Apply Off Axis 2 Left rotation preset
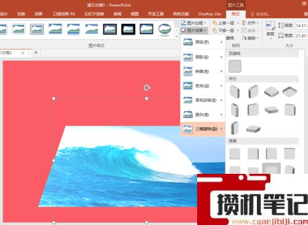Screen dimensions: 308x225 coord(290,110)
